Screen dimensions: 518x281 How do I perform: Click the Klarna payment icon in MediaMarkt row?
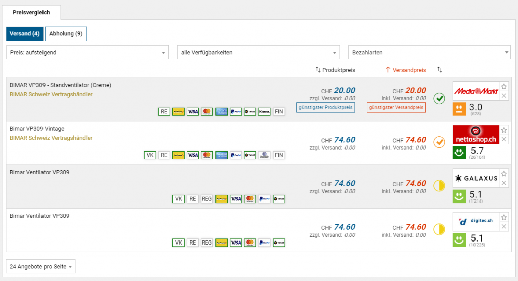point(264,112)
